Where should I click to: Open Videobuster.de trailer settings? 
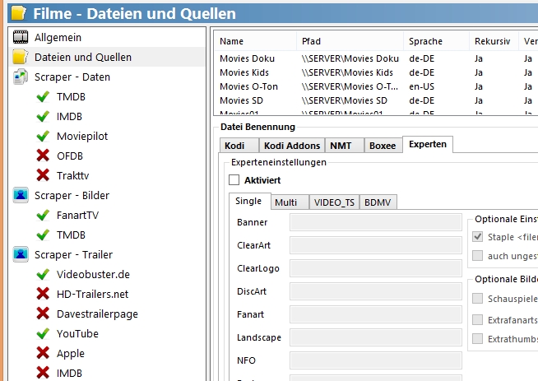click(93, 275)
